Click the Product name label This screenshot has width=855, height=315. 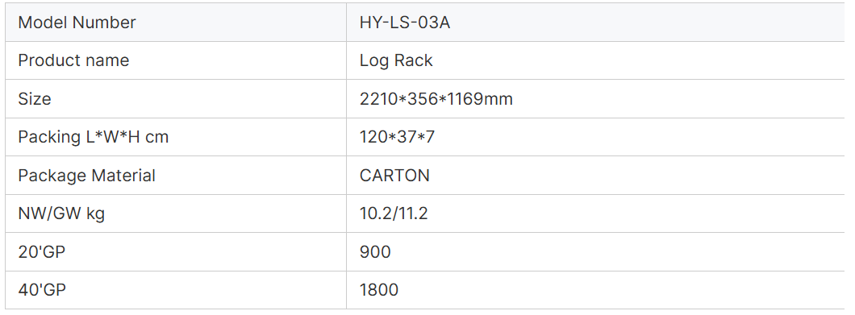point(73,60)
